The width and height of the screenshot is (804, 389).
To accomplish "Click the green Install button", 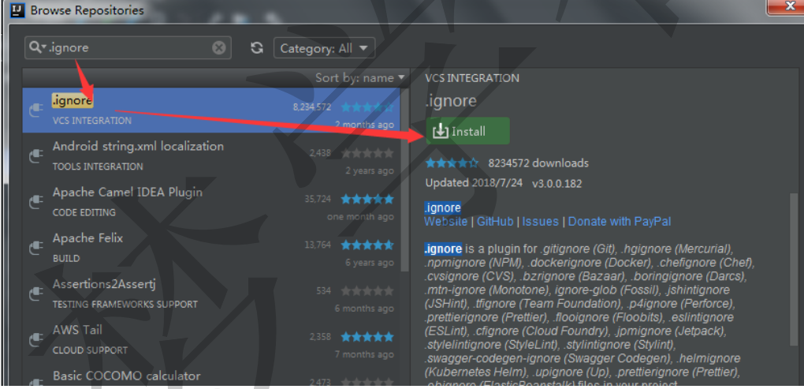I will [467, 131].
